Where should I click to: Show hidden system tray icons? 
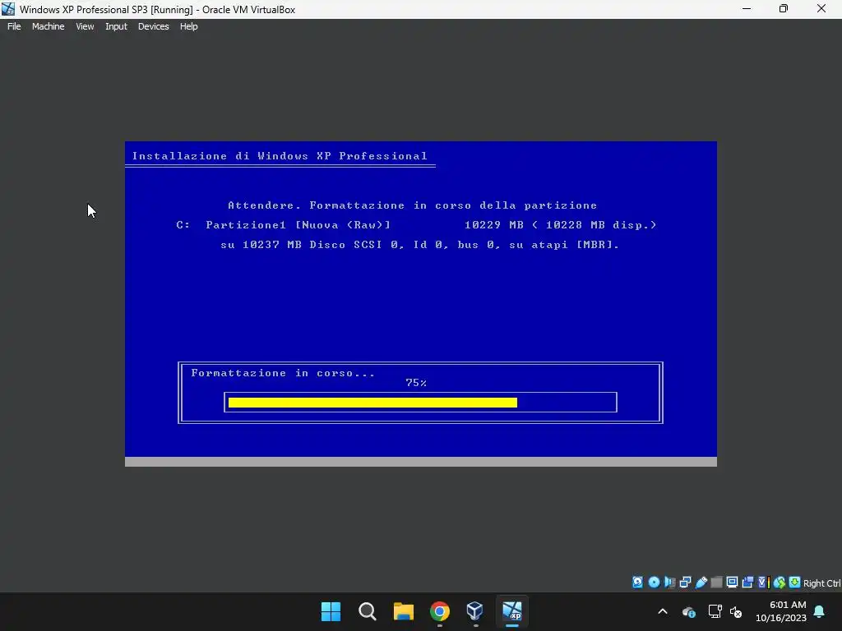(x=663, y=611)
